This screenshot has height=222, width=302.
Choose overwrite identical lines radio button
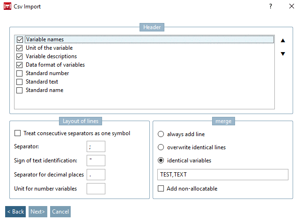point(161,147)
